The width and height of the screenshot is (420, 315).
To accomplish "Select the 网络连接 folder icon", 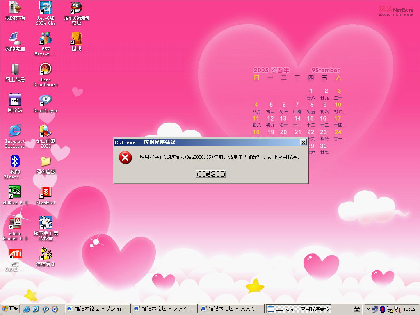I will point(46,165).
